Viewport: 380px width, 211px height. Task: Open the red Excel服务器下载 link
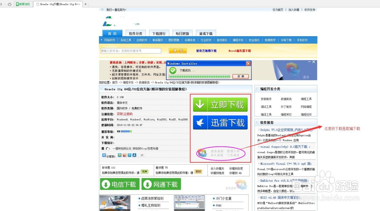pos(239,51)
